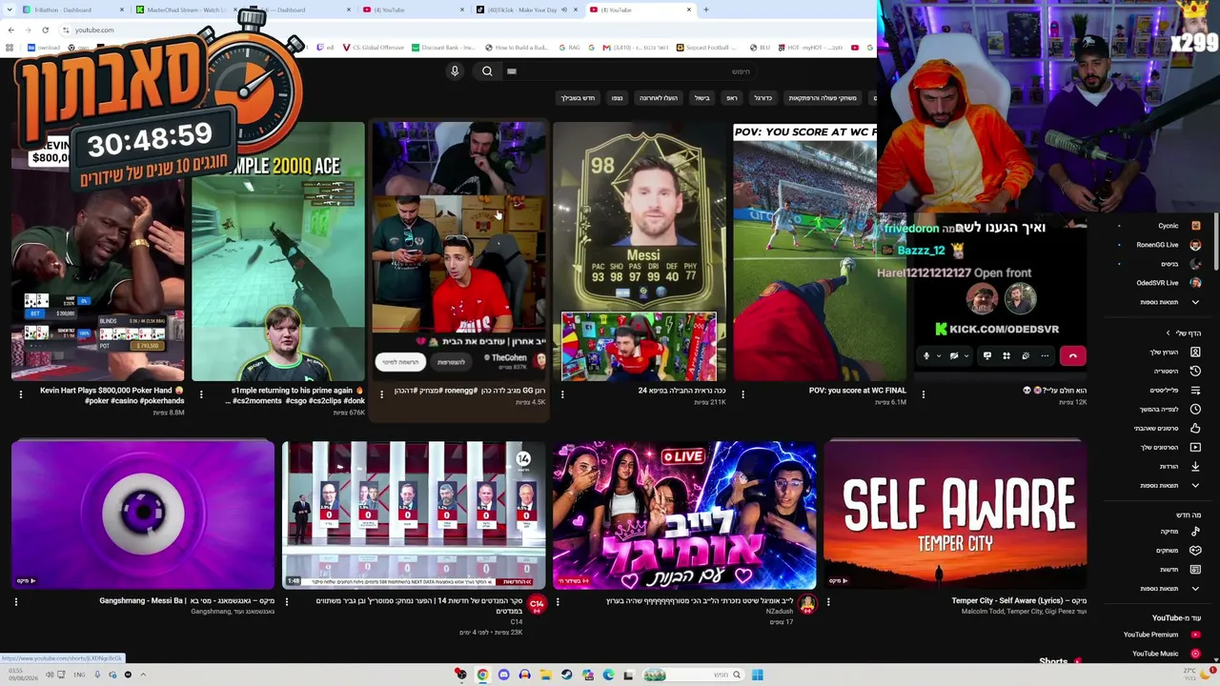Open the Sopcast Football bookmark
Viewport: 1220px width, 686px height.
coord(706,48)
